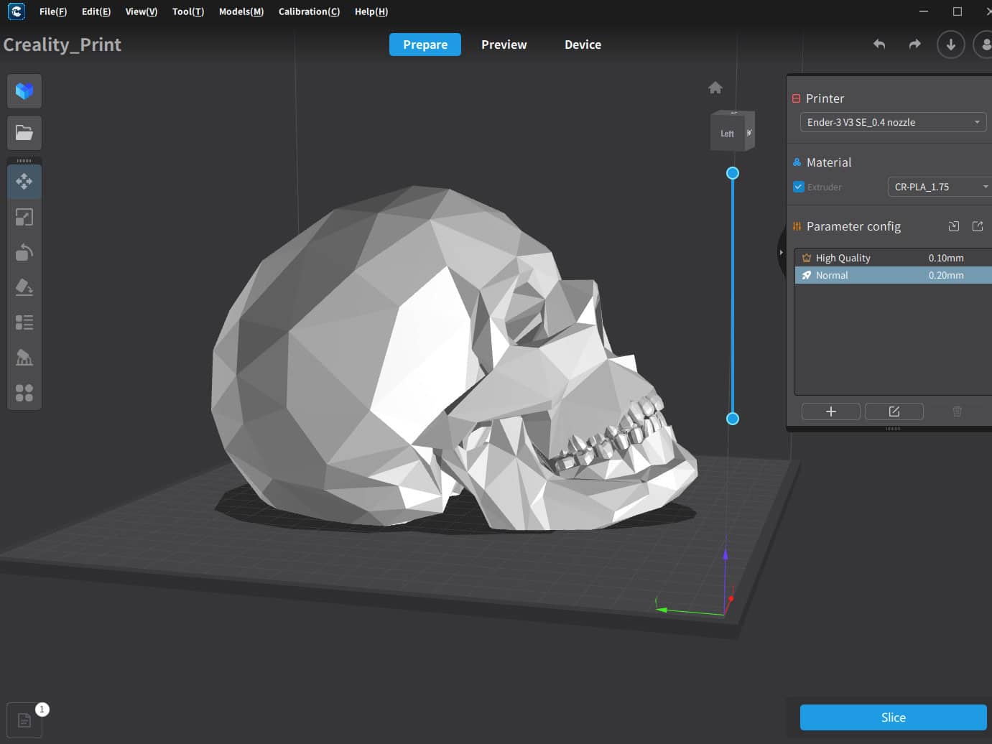Click the download update icon
Screen dimensions: 992x744
pyautogui.click(x=950, y=45)
